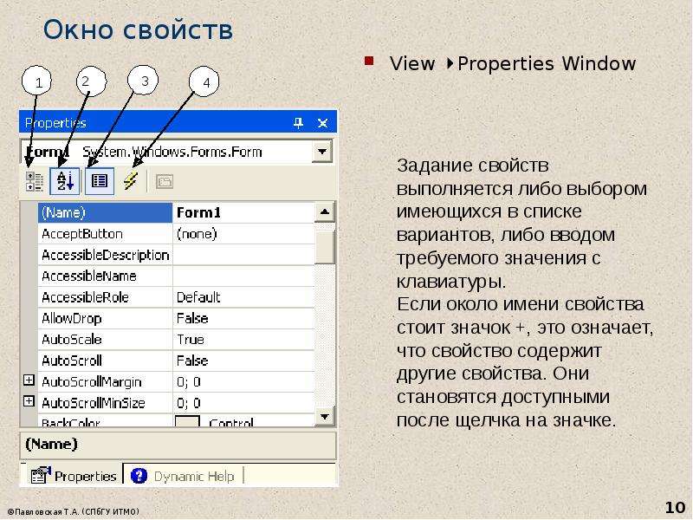Viewport: 693px width, 520px height.
Task: Show Events with lightning bolt icon
Action: [131, 181]
